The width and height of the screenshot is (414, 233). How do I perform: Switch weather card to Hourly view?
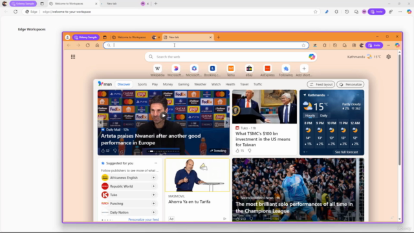click(310, 116)
